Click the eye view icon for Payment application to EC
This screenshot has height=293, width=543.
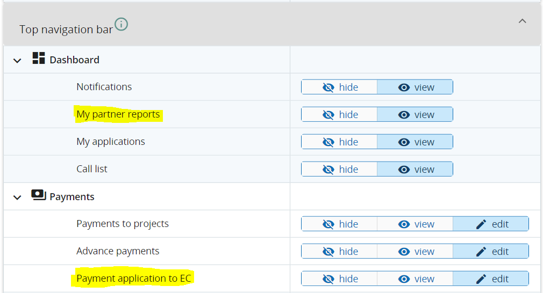(404, 279)
